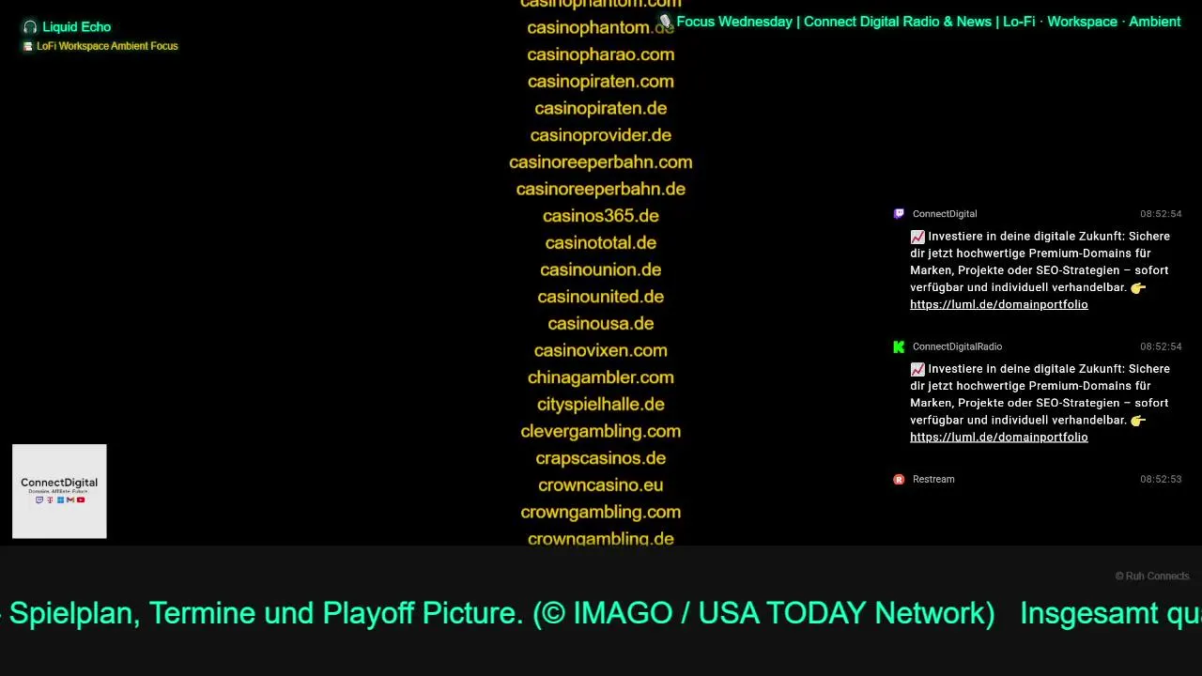Select casinounion.de in the domain list
The image size is (1202, 676).
601,269
